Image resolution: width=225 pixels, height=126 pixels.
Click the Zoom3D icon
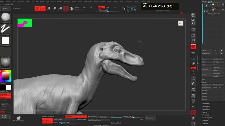pyautogui.click(x=193, y=90)
